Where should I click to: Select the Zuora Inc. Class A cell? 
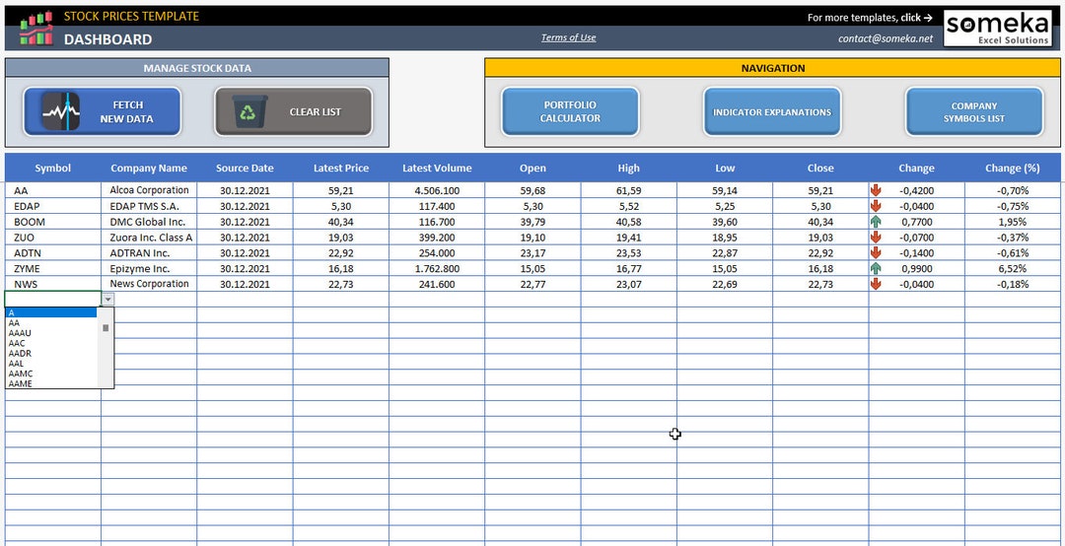(149, 237)
